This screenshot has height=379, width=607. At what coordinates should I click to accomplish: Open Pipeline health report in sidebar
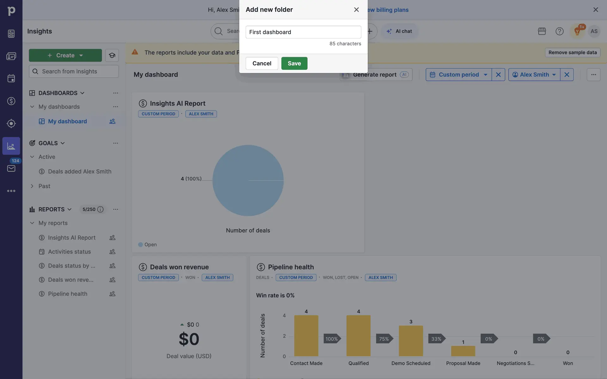[67, 294]
